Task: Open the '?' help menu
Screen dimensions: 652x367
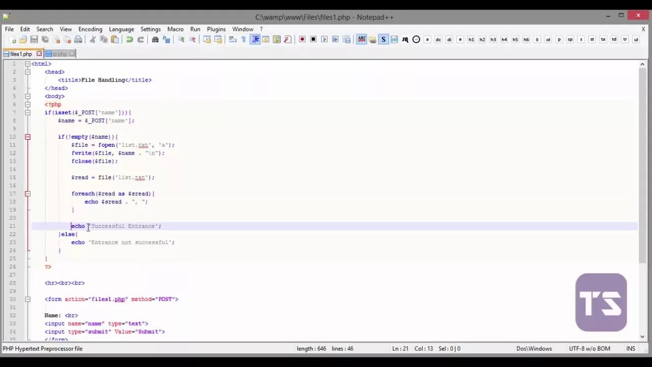Action: click(261, 29)
